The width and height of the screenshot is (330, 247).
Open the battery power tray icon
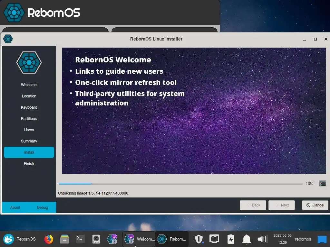(x=231, y=239)
